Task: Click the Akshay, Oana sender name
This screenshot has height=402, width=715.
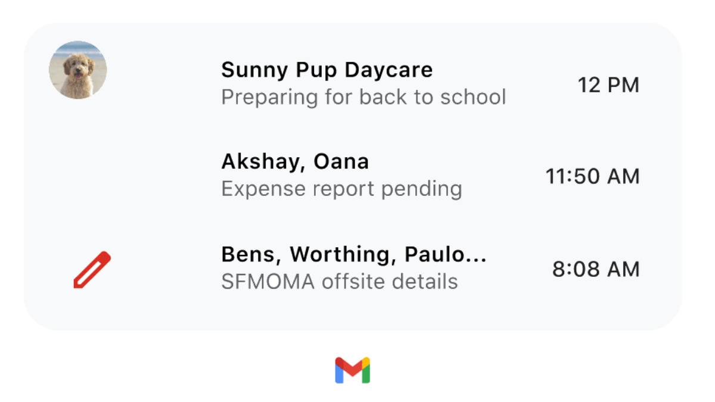Action: tap(294, 161)
